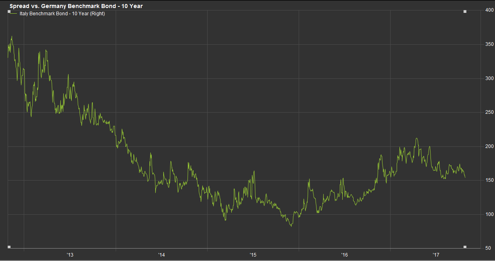Click the 250 value on right axis
This screenshot has width=495, height=261.
pos(489,112)
